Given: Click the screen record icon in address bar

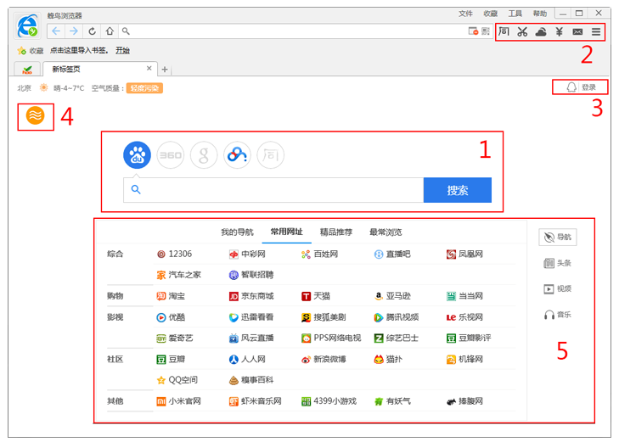Looking at the screenshot, I should click(x=473, y=31).
